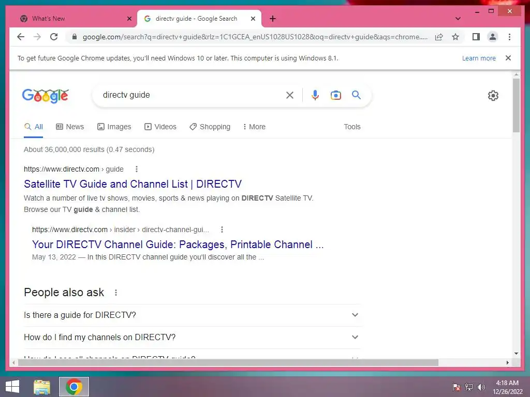Switch to Shopping results

pos(210,127)
